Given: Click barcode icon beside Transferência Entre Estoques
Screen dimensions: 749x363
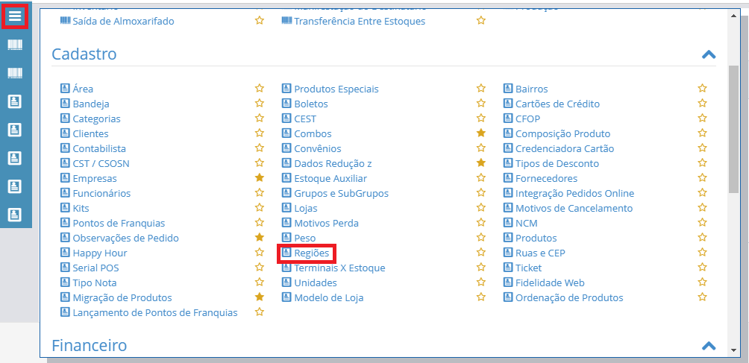Looking at the screenshot, I should pos(286,21).
